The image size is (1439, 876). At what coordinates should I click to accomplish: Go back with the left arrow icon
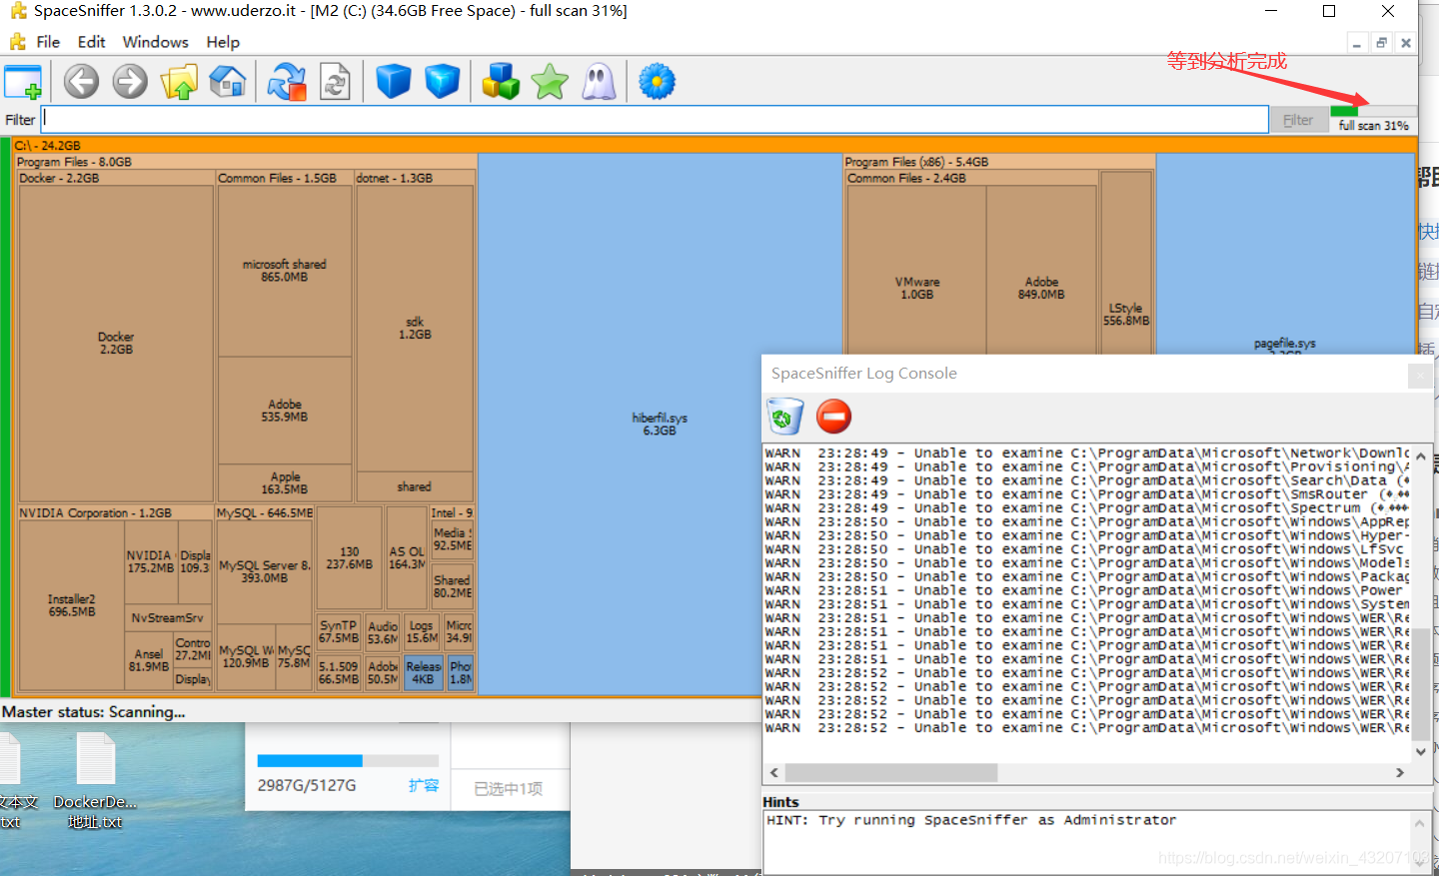point(82,82)
